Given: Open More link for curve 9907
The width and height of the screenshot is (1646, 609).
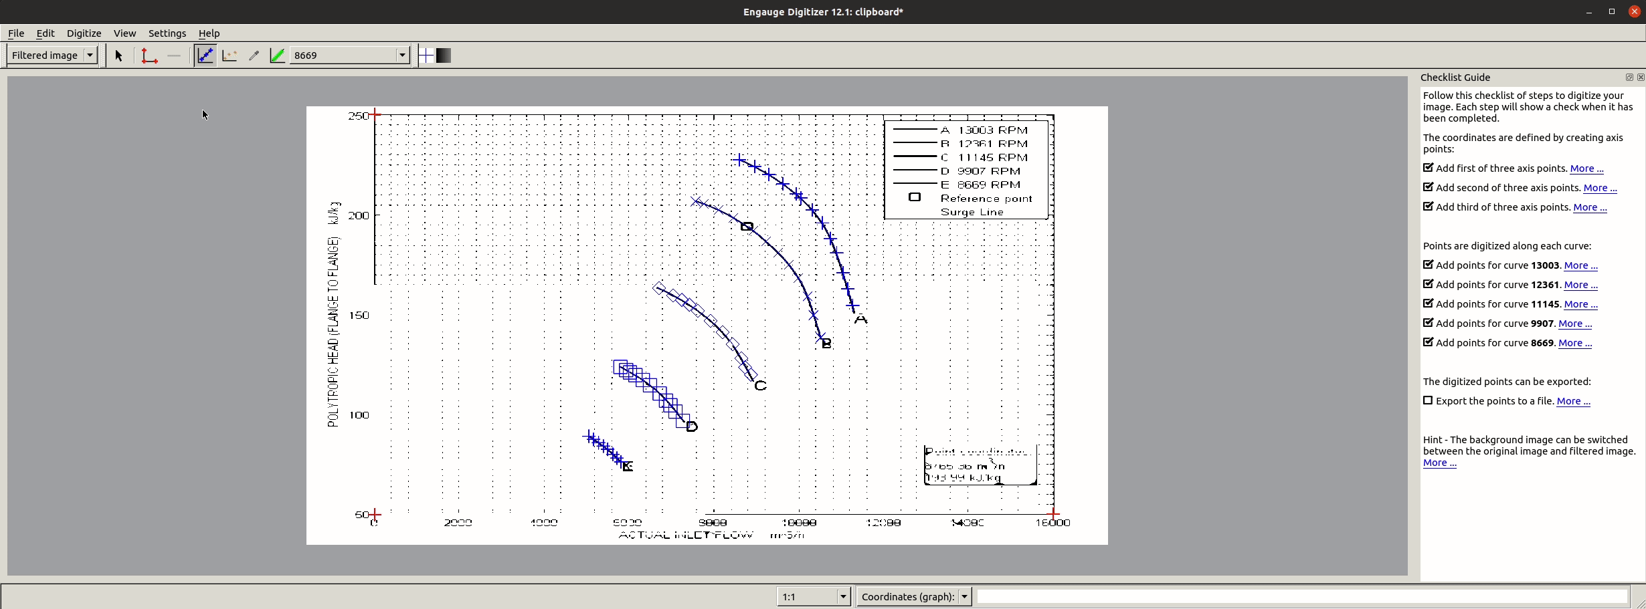Looking at the screenshot, I should [1575, 324].
